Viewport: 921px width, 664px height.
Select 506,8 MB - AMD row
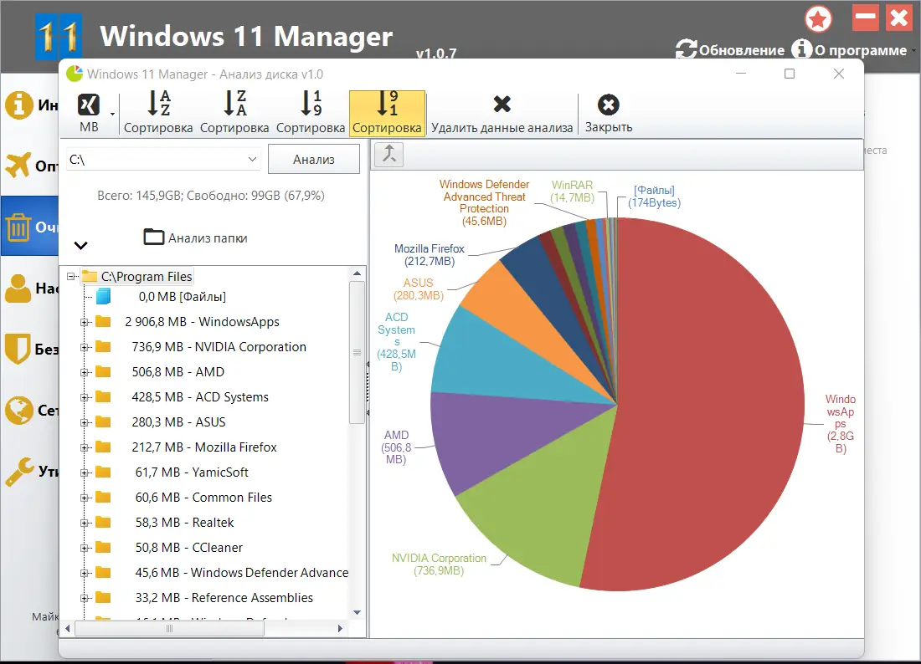tap(178, 372)
